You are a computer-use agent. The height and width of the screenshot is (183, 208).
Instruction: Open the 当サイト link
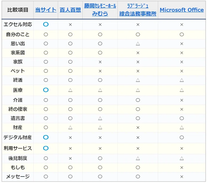[x=46, y=10]
